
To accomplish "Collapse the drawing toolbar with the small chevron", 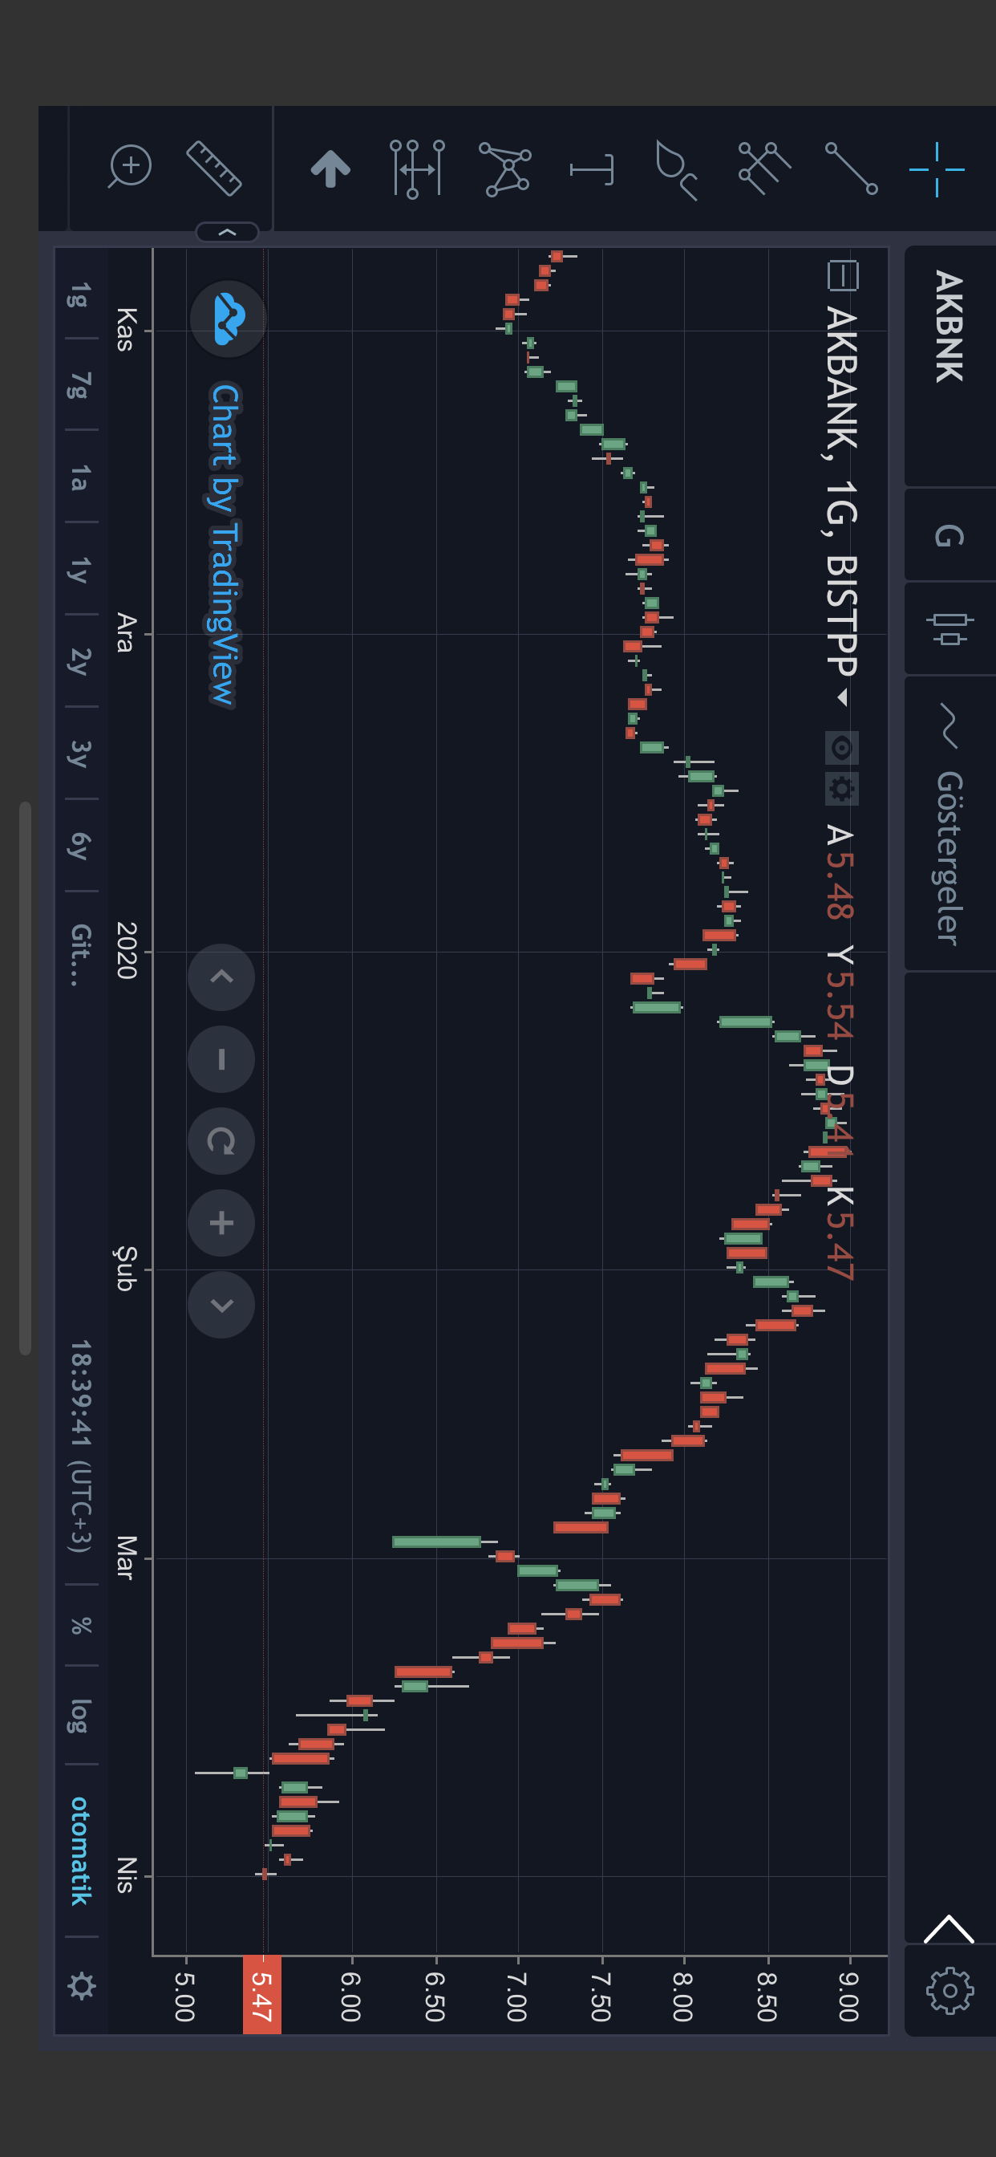I will [227, 232].
